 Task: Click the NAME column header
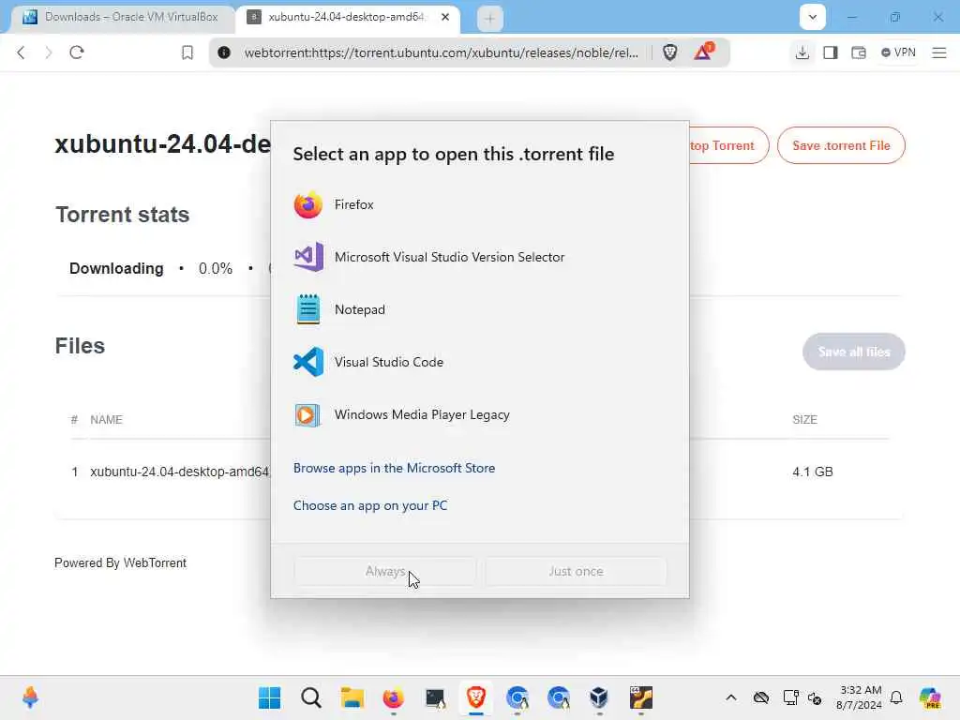[106, 419]
